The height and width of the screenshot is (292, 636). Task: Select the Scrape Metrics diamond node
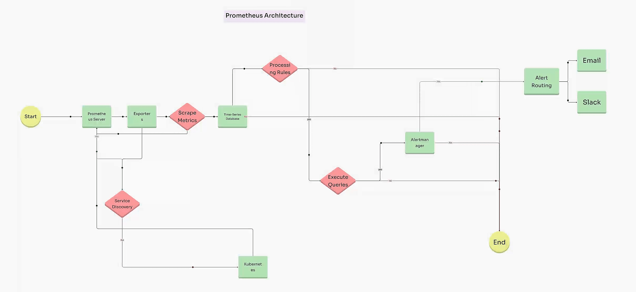point(188,117)
